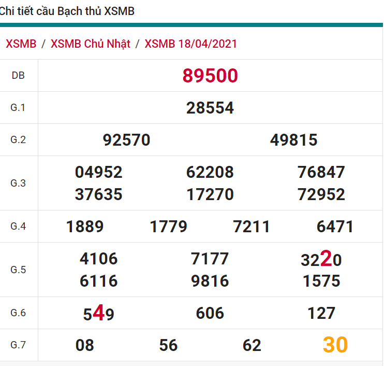This screenshot has width=384, height=366.
Task: Click the DB row label
Action: coord(18,76)
